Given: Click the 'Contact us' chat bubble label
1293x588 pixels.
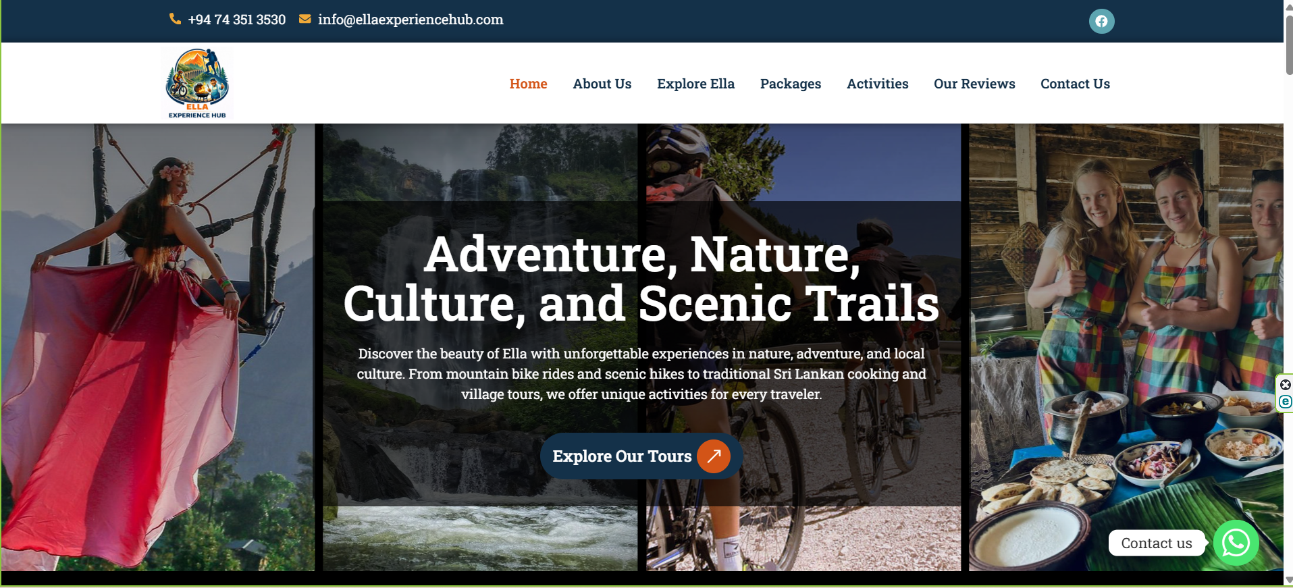Looking at the screenshot, I should pyautogui.click(x=1157, y=543).
